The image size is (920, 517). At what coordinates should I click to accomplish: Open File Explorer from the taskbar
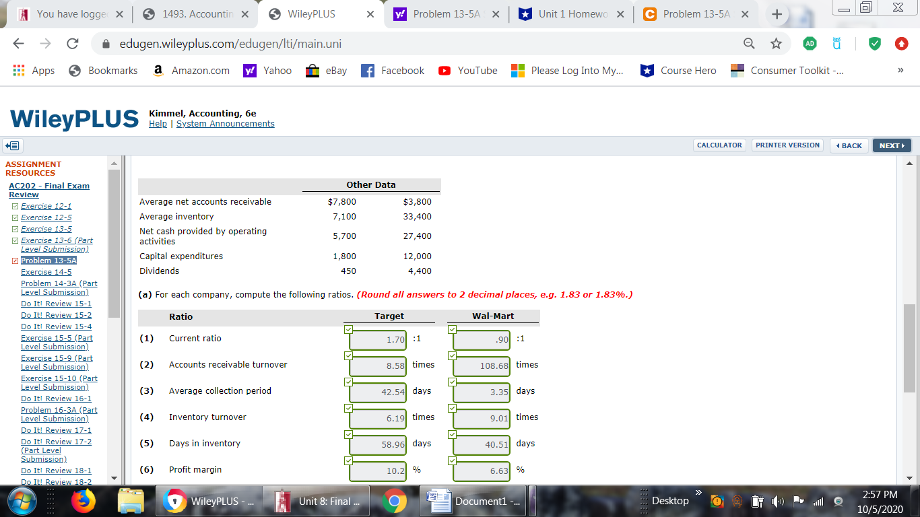point(131,501)
